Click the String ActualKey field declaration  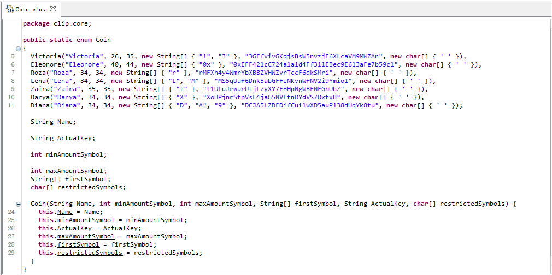[x=63, y=138]
